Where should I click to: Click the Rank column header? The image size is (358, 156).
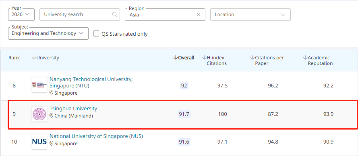[x=14, y=58]
